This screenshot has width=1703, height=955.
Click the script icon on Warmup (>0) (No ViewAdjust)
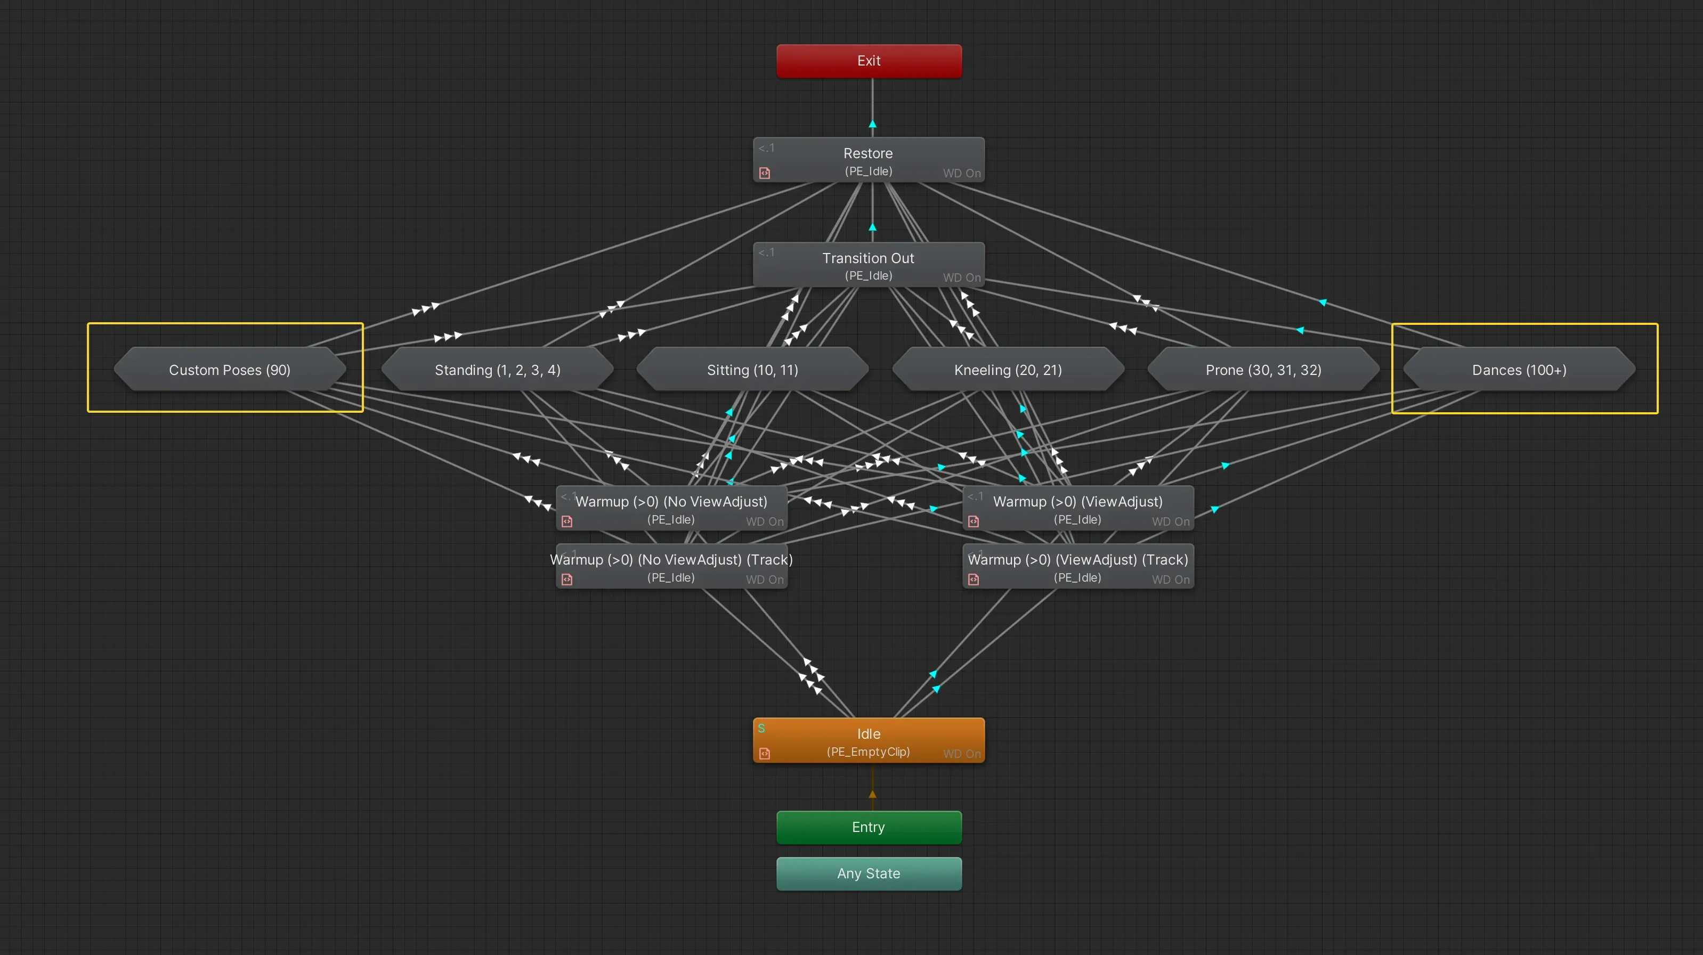click(567, 521)
